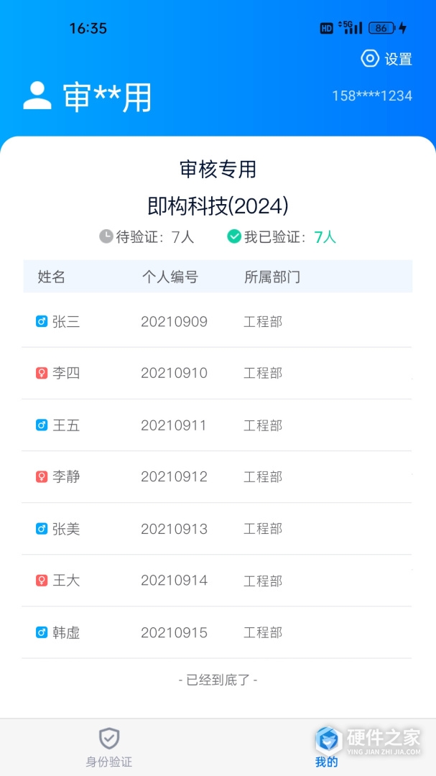This screenshot has width=436, height=776.
Task: Switch to the 我的 tab
Action: [x=327, y=747]
